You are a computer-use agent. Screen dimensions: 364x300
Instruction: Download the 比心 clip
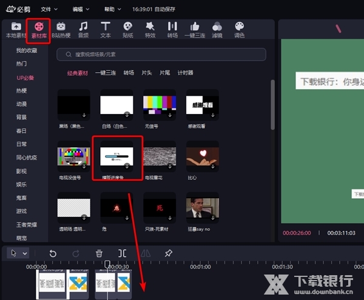(x=213, y=167)
